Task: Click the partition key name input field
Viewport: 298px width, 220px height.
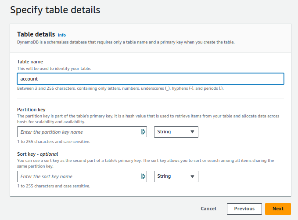Action: (x=82, y=132)
